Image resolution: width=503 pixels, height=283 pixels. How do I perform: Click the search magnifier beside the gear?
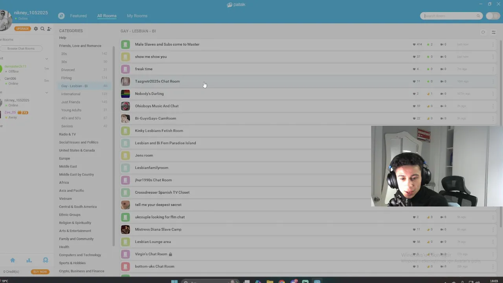pos(42,29)
